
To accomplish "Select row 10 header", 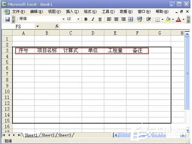I will coord(7,91).
